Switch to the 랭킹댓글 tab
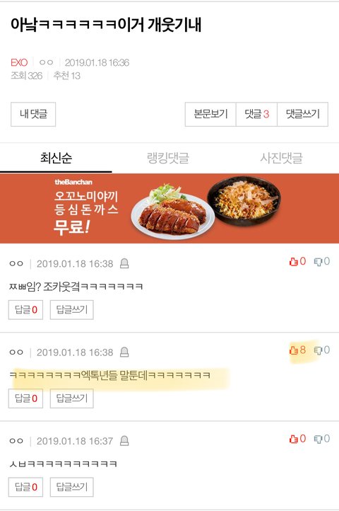339x511 pixels. tap(168, 158)
